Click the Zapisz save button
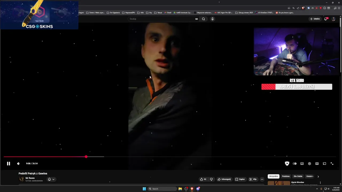Viewport: 342px width, 192px height. [x=240, y=179]
